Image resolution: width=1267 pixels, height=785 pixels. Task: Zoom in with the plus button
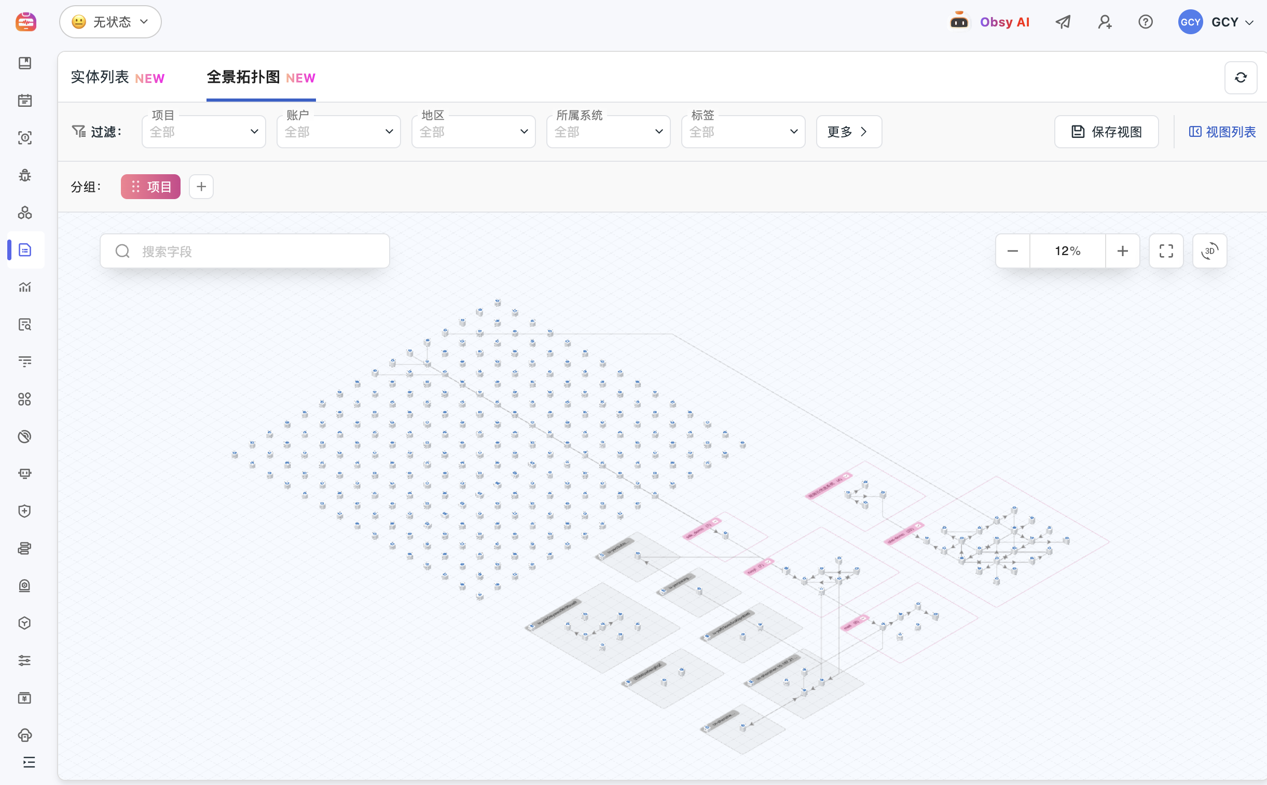(1122, 251)
